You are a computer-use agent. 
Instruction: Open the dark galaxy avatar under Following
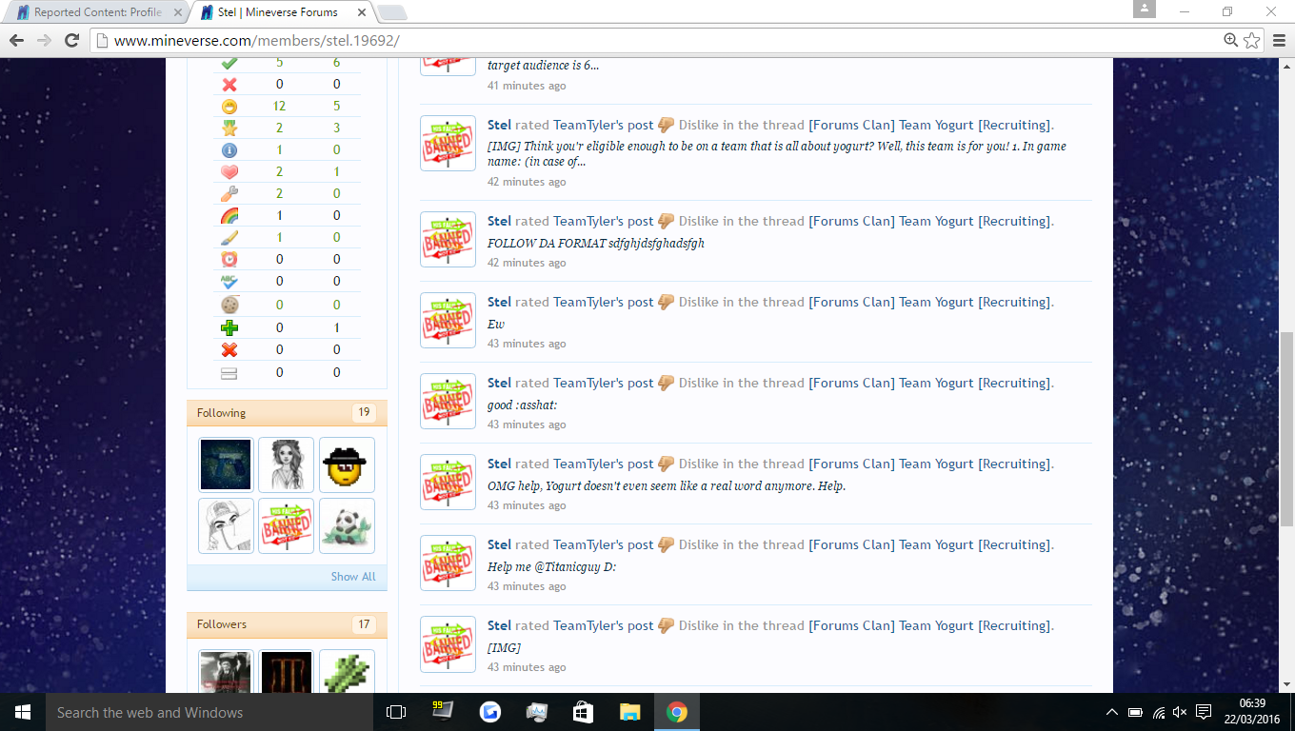226,464
